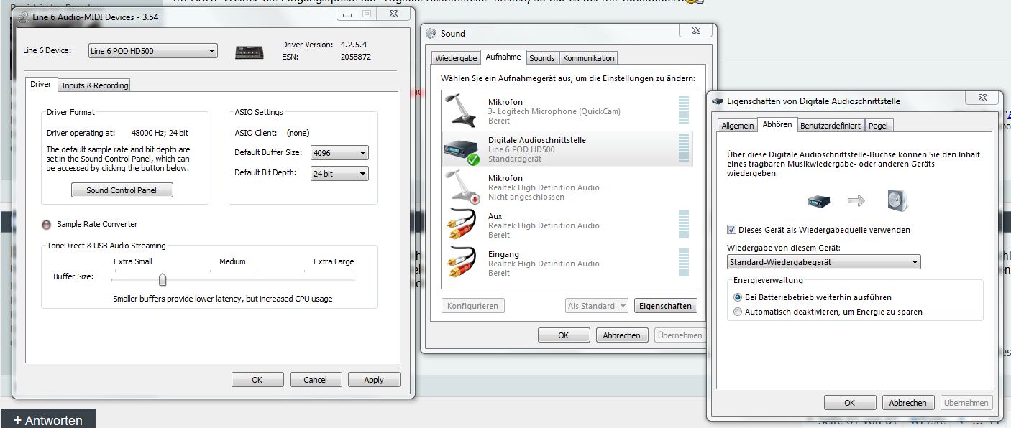Click the Sample Rate Converter indicator light
The height and width of the screenshot is (428, 1011).
[x=47, y=225]
